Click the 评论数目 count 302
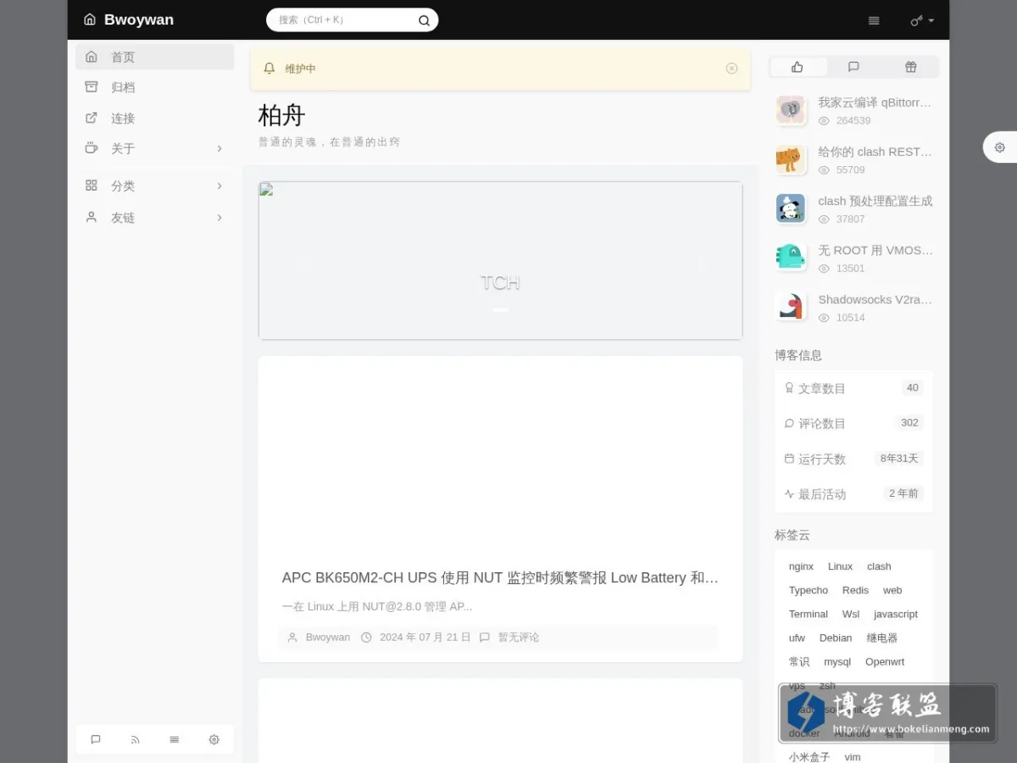 [x=910, y=422]
